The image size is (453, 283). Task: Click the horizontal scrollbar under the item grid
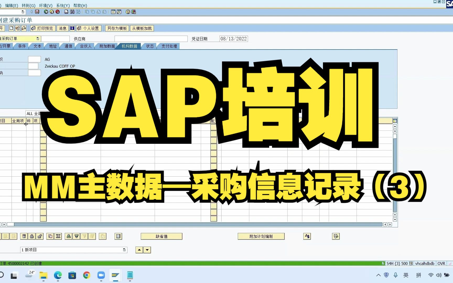pos(198,225)
